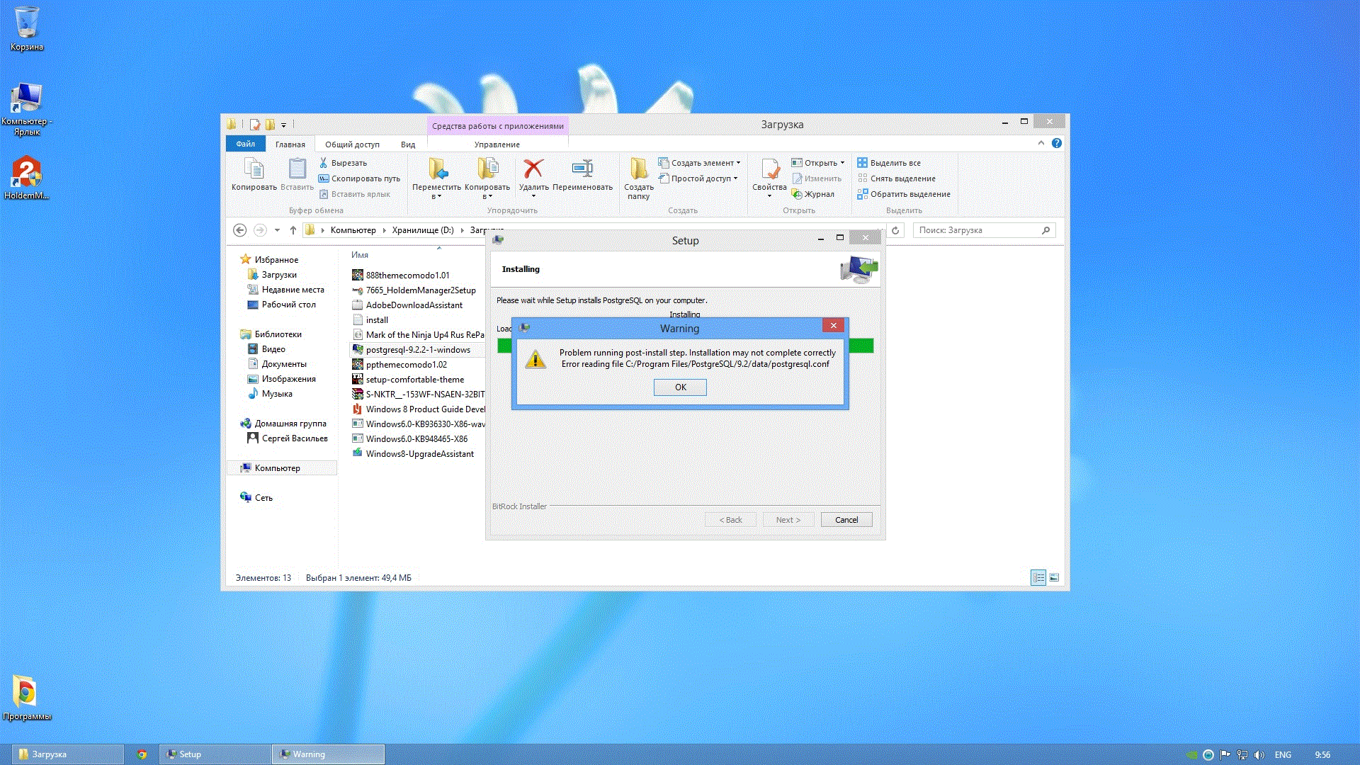Click Cancel in the Setup window
The height and width of the screenshot is (765, 1360).
(846, 520)
